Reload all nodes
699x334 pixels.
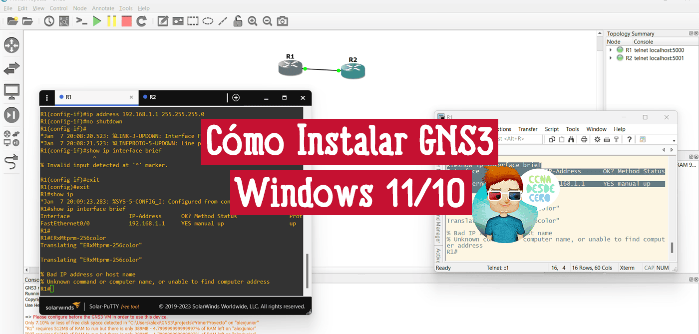141,21
